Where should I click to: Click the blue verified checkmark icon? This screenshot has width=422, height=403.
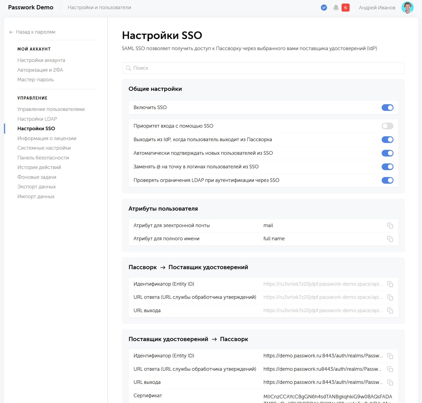324,8
